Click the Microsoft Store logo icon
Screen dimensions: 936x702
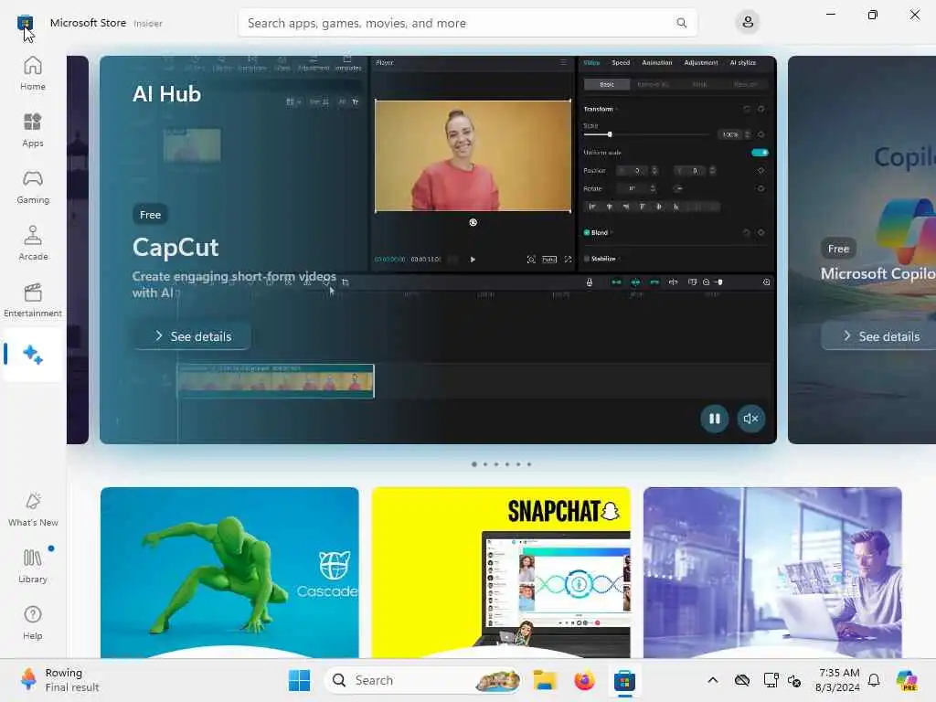pyautogui.click(x=25, y=23)
